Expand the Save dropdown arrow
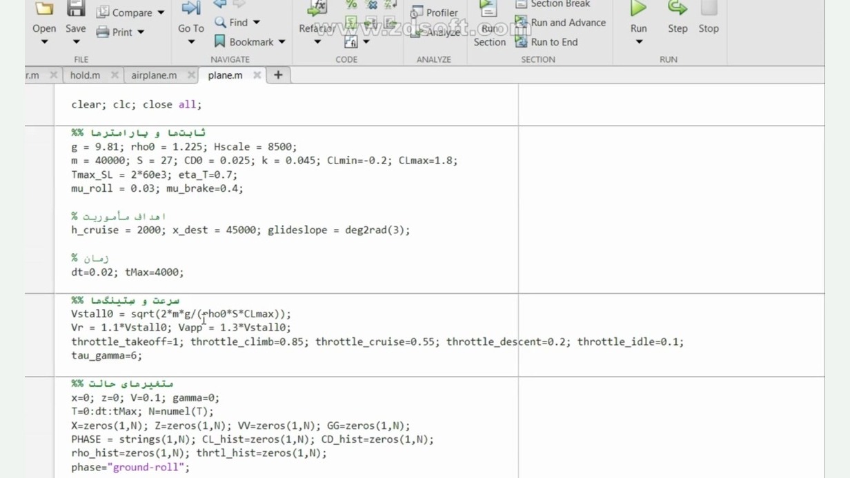The width and height of the screenshot is (850, 478). [76, 42]
